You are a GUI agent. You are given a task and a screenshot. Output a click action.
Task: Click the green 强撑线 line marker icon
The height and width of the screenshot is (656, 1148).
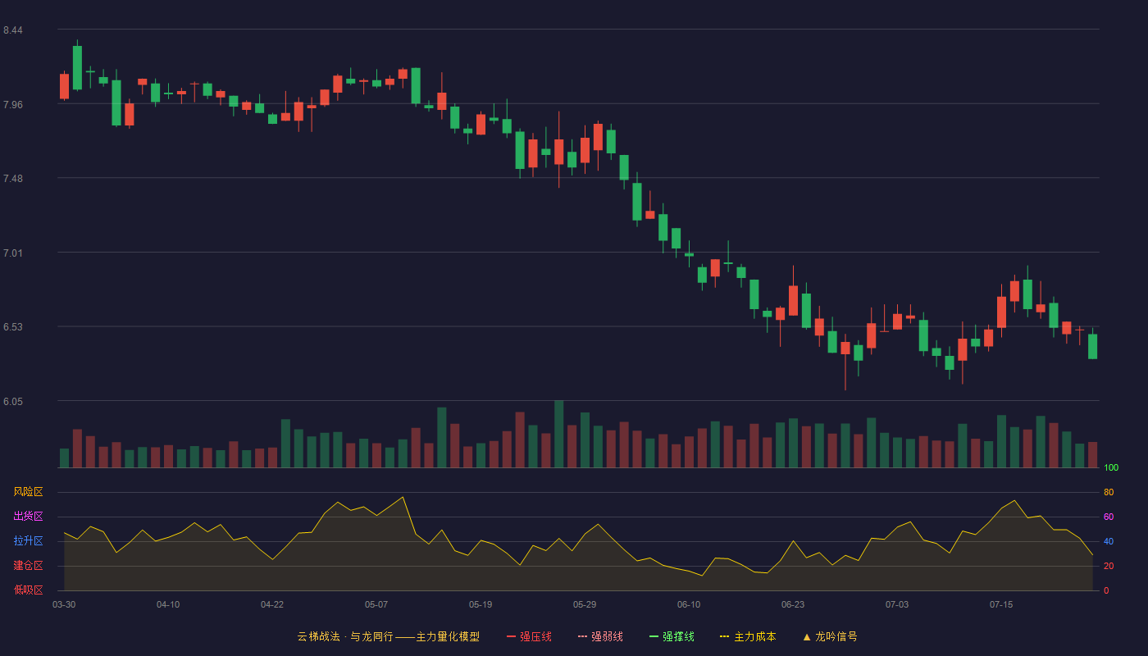tap(654, 636)
